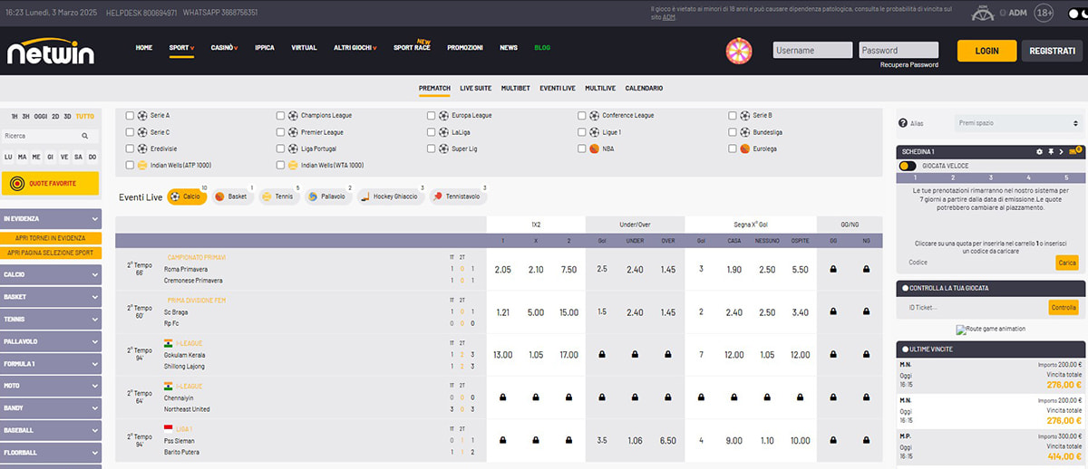Click the Recupera Password link
The width and height of the screenshot is (1088, 469).
point(908,64)
